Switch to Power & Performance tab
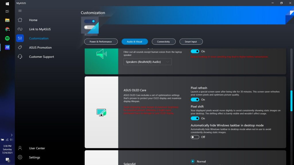This screenshot has height=165, width=294. [x=101, y=42]
